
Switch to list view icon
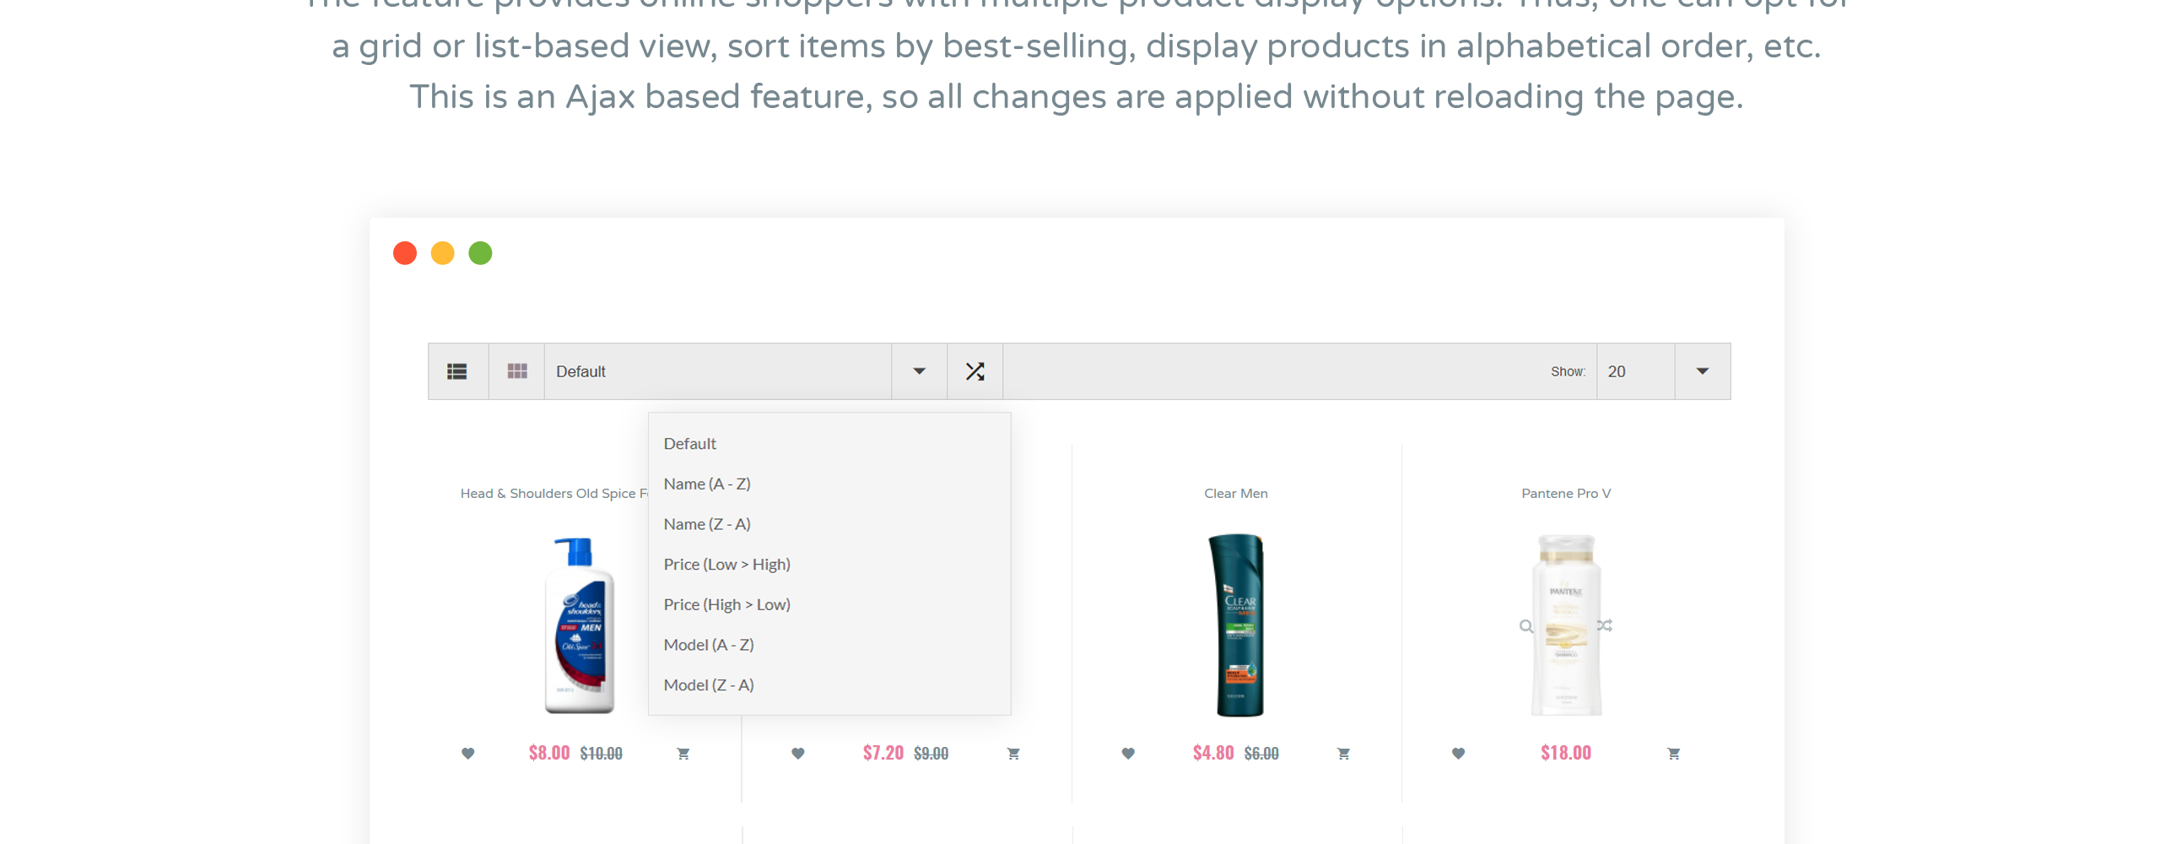(x=457, y=371)
